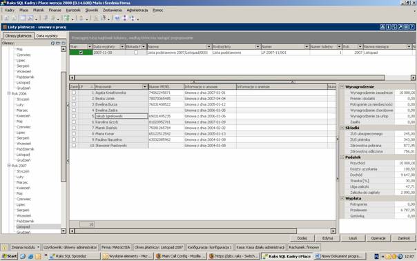The height and width of the screenshot is (261, 417).
Task: Toggle the Blokada checkbox for Lista podstawowa row
Action: point(136,52)
